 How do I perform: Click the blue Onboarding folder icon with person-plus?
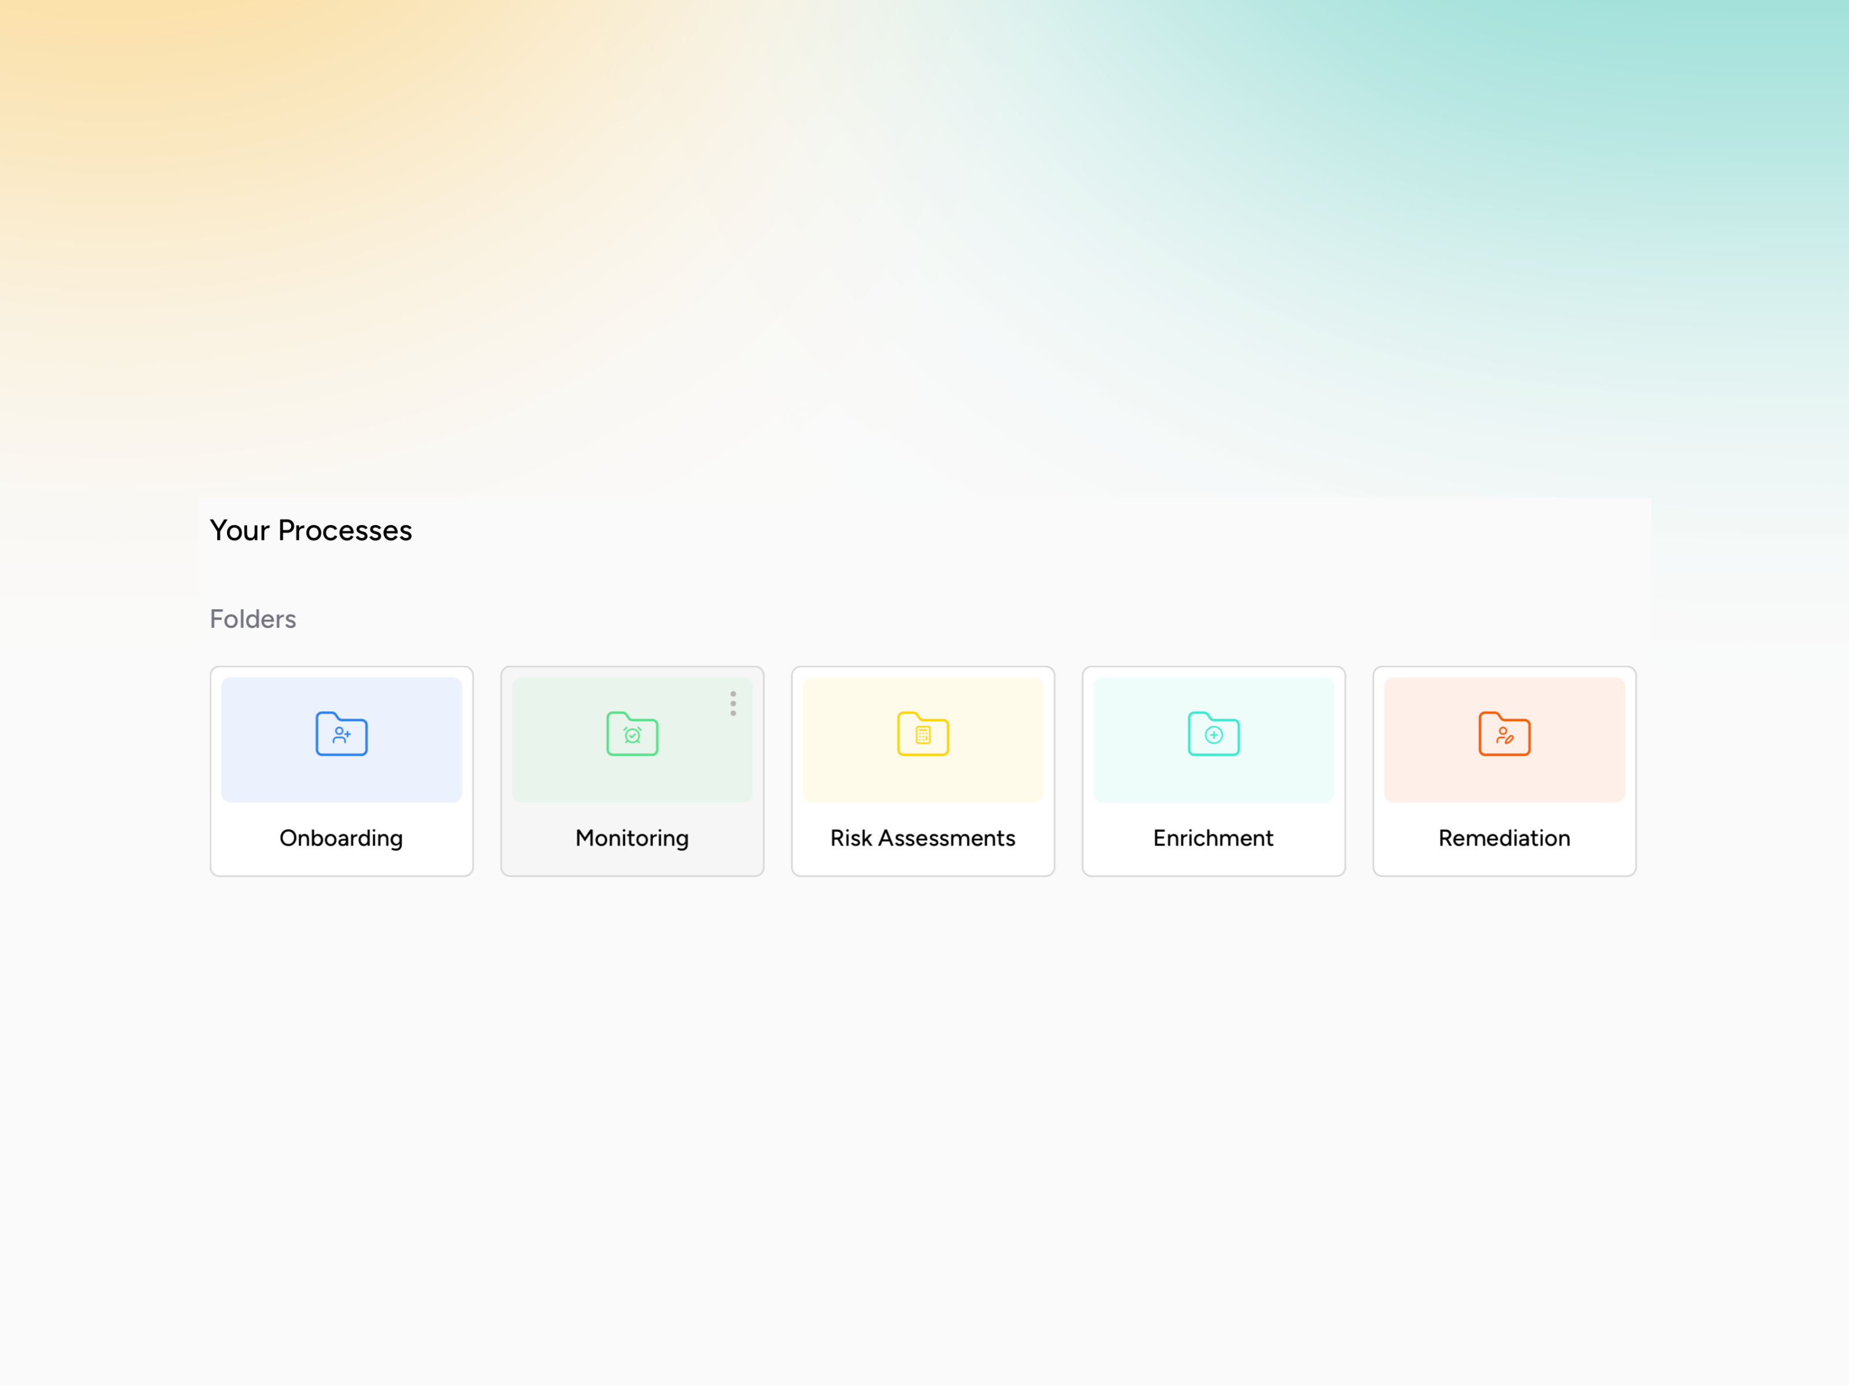(x=341, y=734)
